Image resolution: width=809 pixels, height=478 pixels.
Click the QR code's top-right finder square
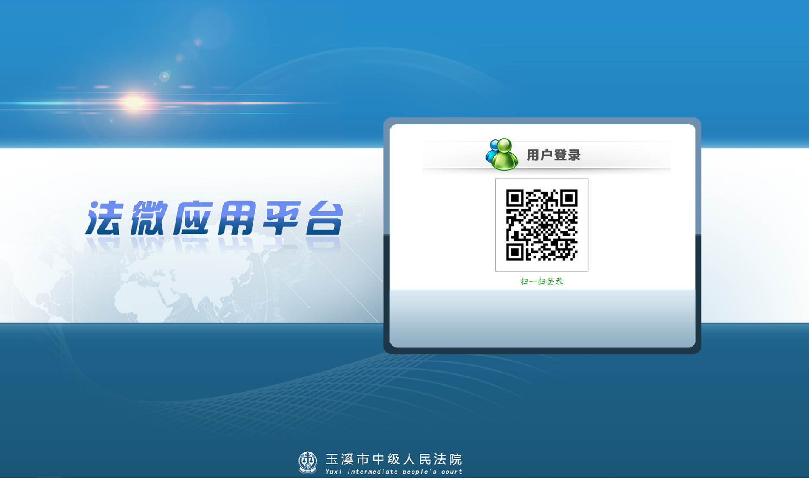569,198
